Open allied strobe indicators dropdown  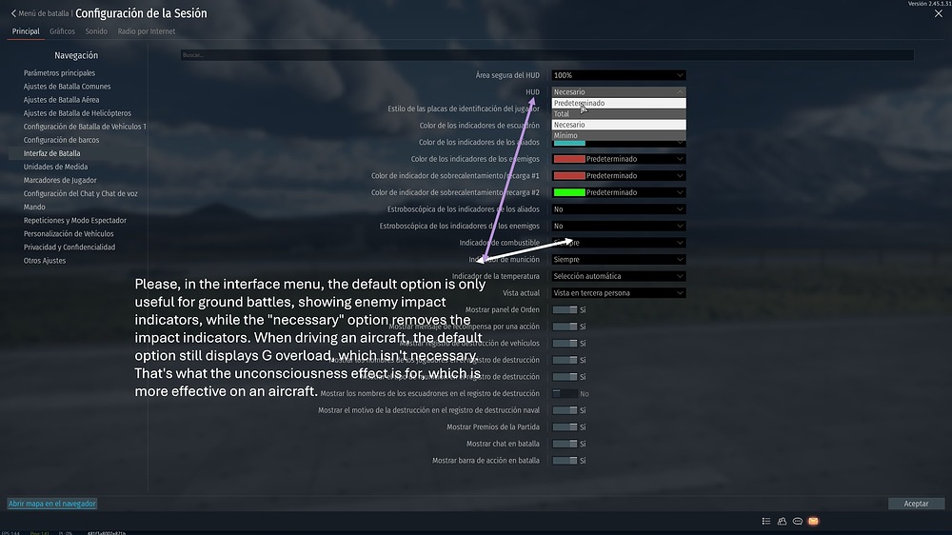619,208
